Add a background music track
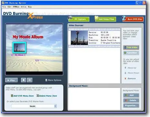This screenshot has width=150, height=117. coord(131,95)
